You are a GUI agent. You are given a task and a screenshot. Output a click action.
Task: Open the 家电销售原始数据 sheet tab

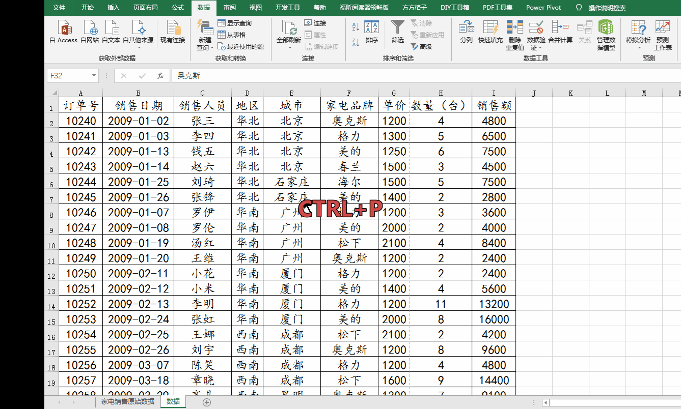tap(128, 401)
